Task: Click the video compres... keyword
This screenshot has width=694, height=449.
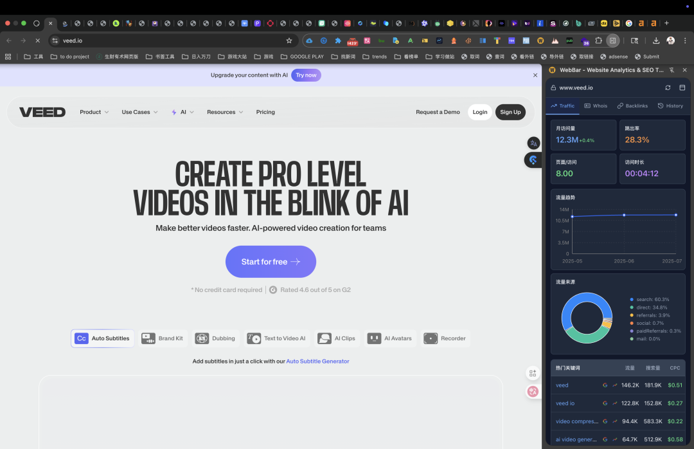Action: click(576, 421)
